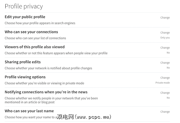Expand the Who can see your last name setting

(29, 111)
